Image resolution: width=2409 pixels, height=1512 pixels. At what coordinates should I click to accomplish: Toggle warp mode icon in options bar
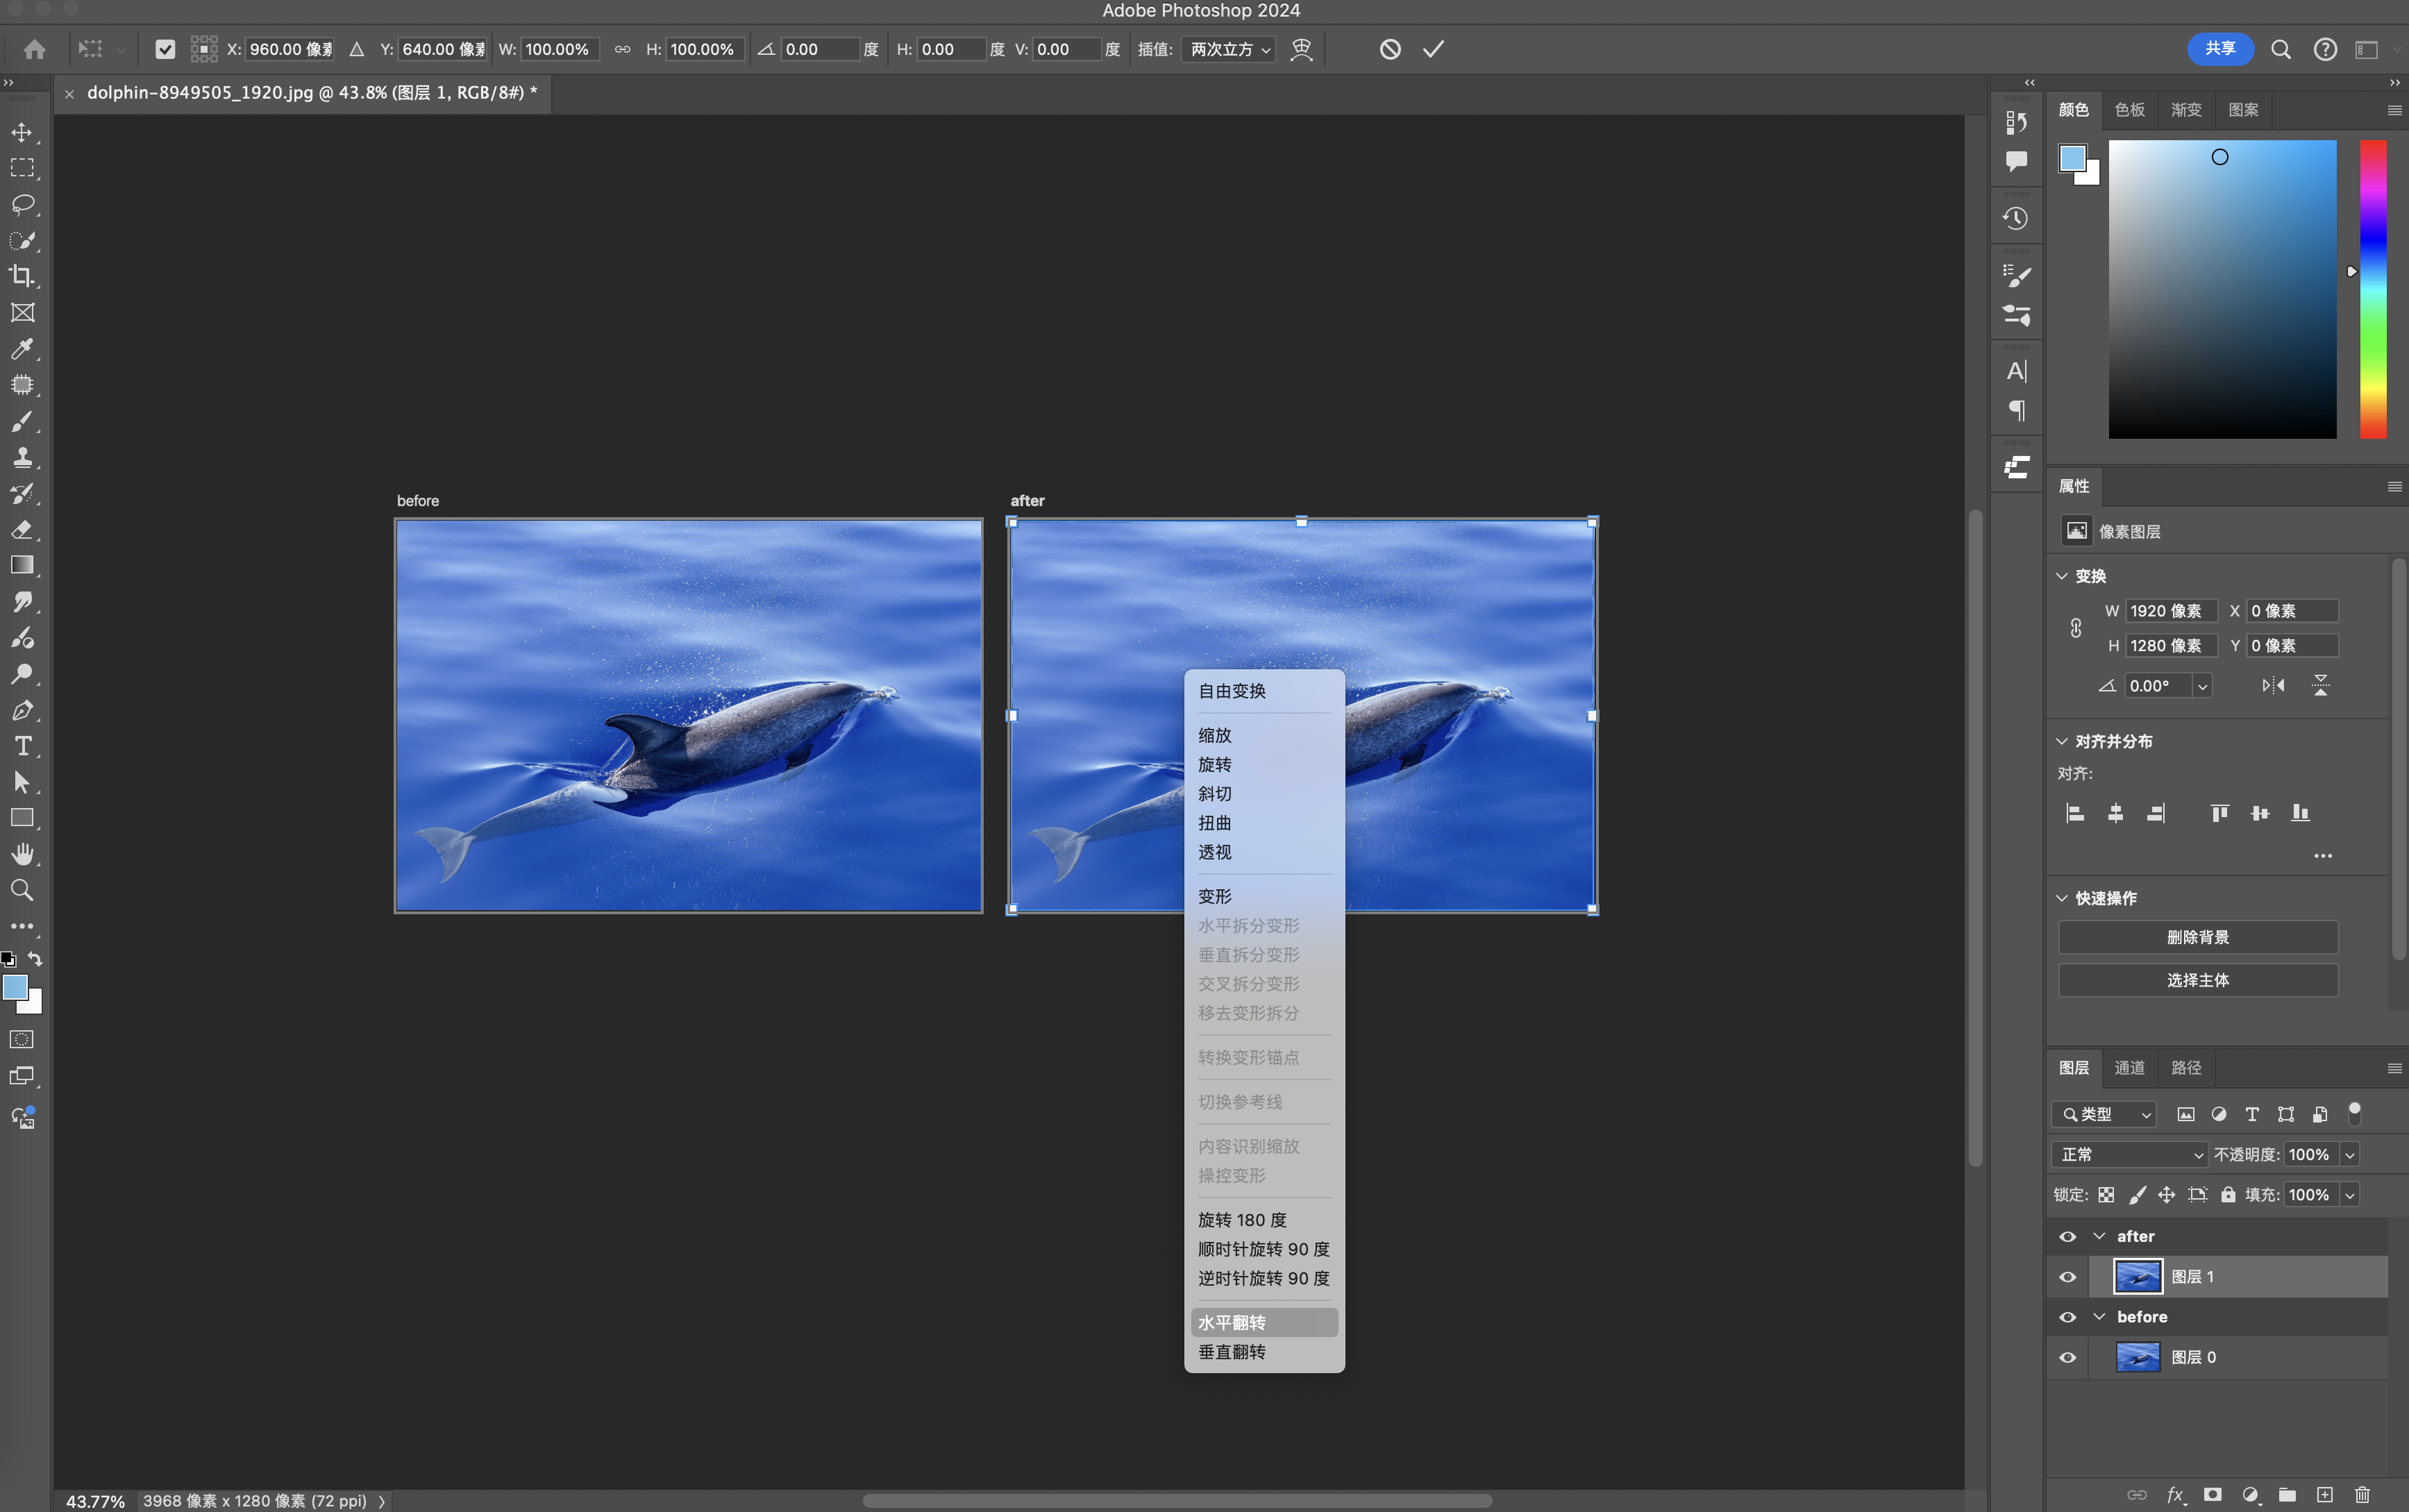(x=1301, y=49)
